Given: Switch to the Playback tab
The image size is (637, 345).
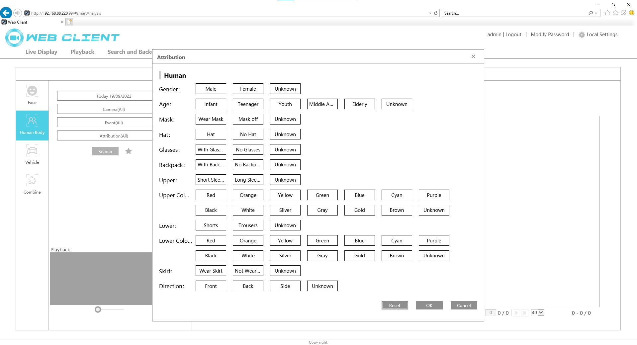Looking at the screenshot, I should (x=82, y=52).
